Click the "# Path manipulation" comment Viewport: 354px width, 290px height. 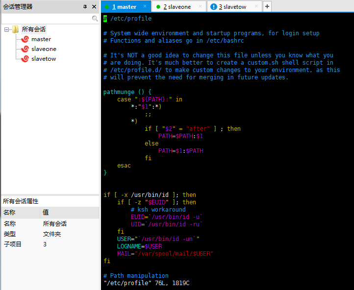tap(136, 276)
